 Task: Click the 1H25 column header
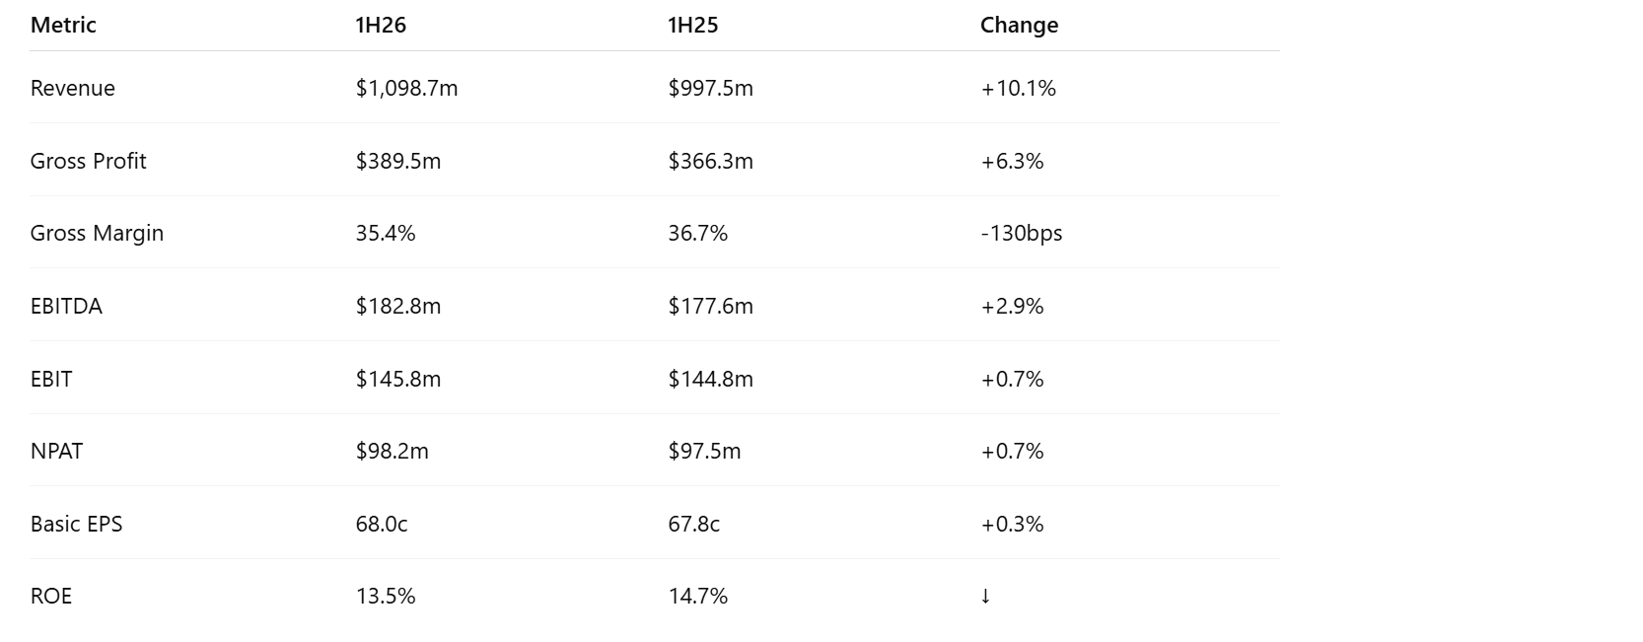click(692, 26)
